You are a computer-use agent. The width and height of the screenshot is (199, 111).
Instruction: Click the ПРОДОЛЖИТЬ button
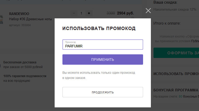103,92
